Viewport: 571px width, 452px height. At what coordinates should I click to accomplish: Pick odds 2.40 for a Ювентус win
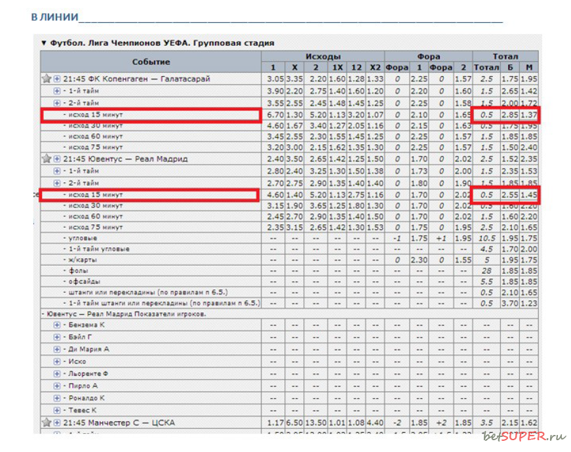pyautogui.click(x=275, y=159)
